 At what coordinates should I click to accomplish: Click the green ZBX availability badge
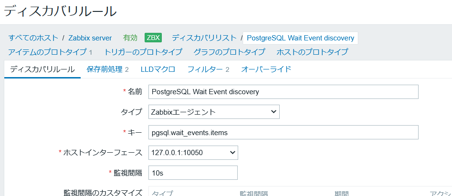pos(153,38)
